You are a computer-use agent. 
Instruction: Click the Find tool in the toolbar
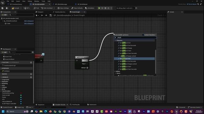(36, 8)
